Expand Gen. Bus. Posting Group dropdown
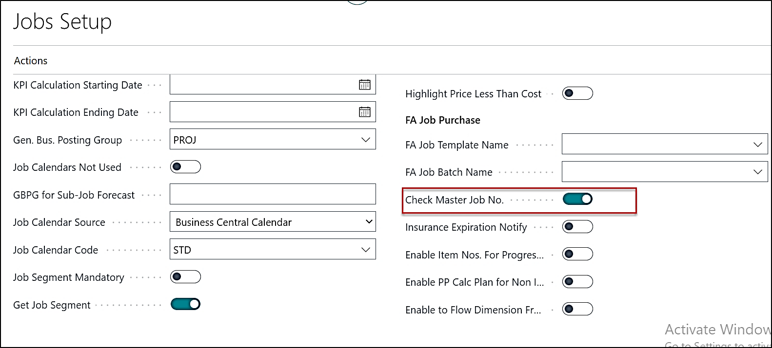The width and height of the screenshot is (772, 348). tap(365, 140)
